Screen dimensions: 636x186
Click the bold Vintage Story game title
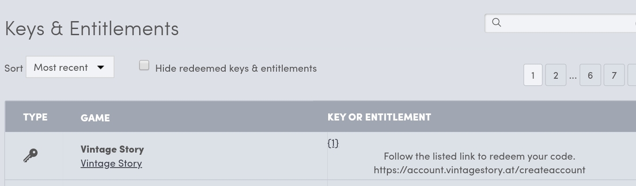(112, 149)
